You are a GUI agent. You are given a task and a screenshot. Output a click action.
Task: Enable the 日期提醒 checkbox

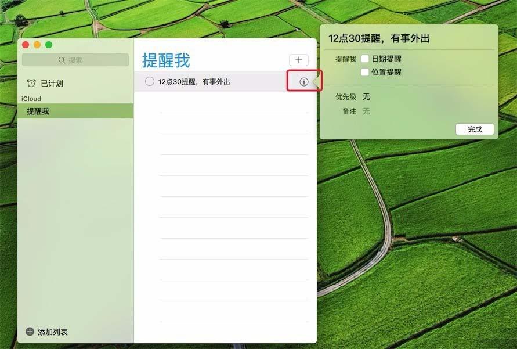pos(364,59)
